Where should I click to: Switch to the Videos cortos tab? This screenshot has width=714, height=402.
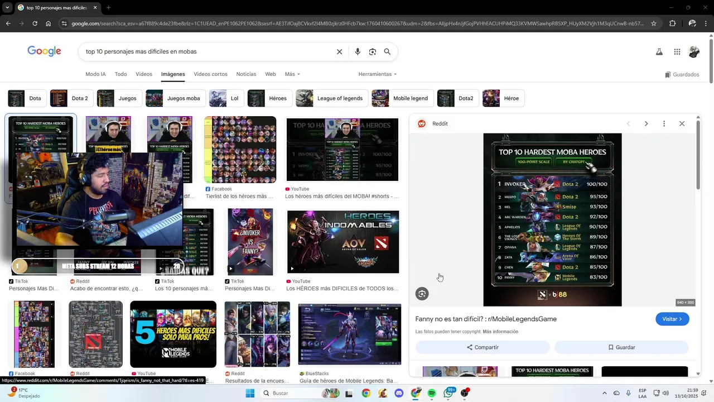(x=210, y=74)
